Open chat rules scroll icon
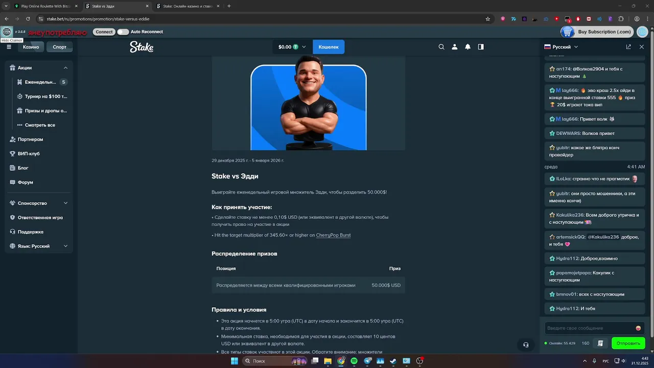Image resolution: width=654 pixels, height=368 pixels. pos(600,343)
